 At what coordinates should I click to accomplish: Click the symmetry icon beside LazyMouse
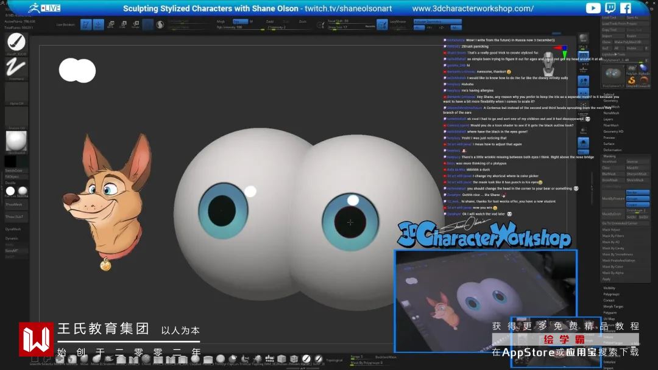(x=382, y=25)
